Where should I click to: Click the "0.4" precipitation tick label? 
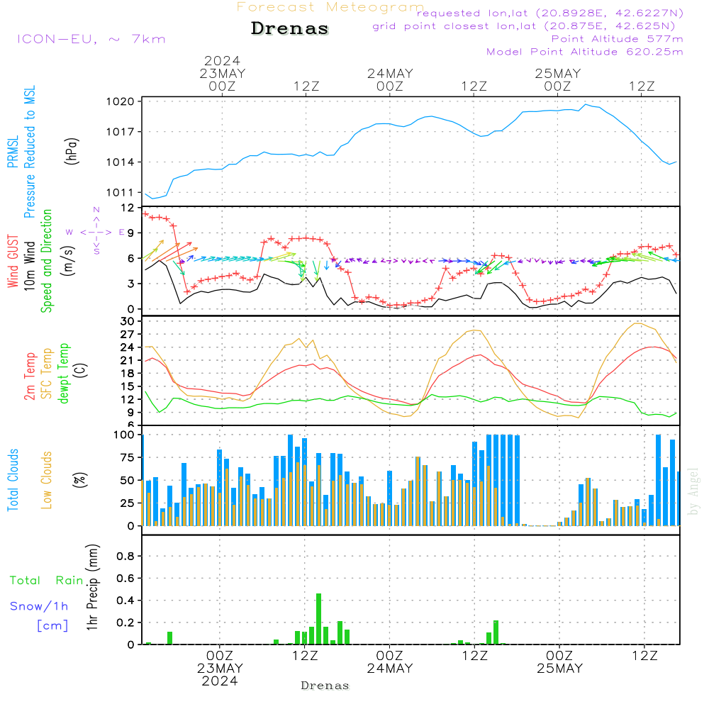[x=125, y=600]
